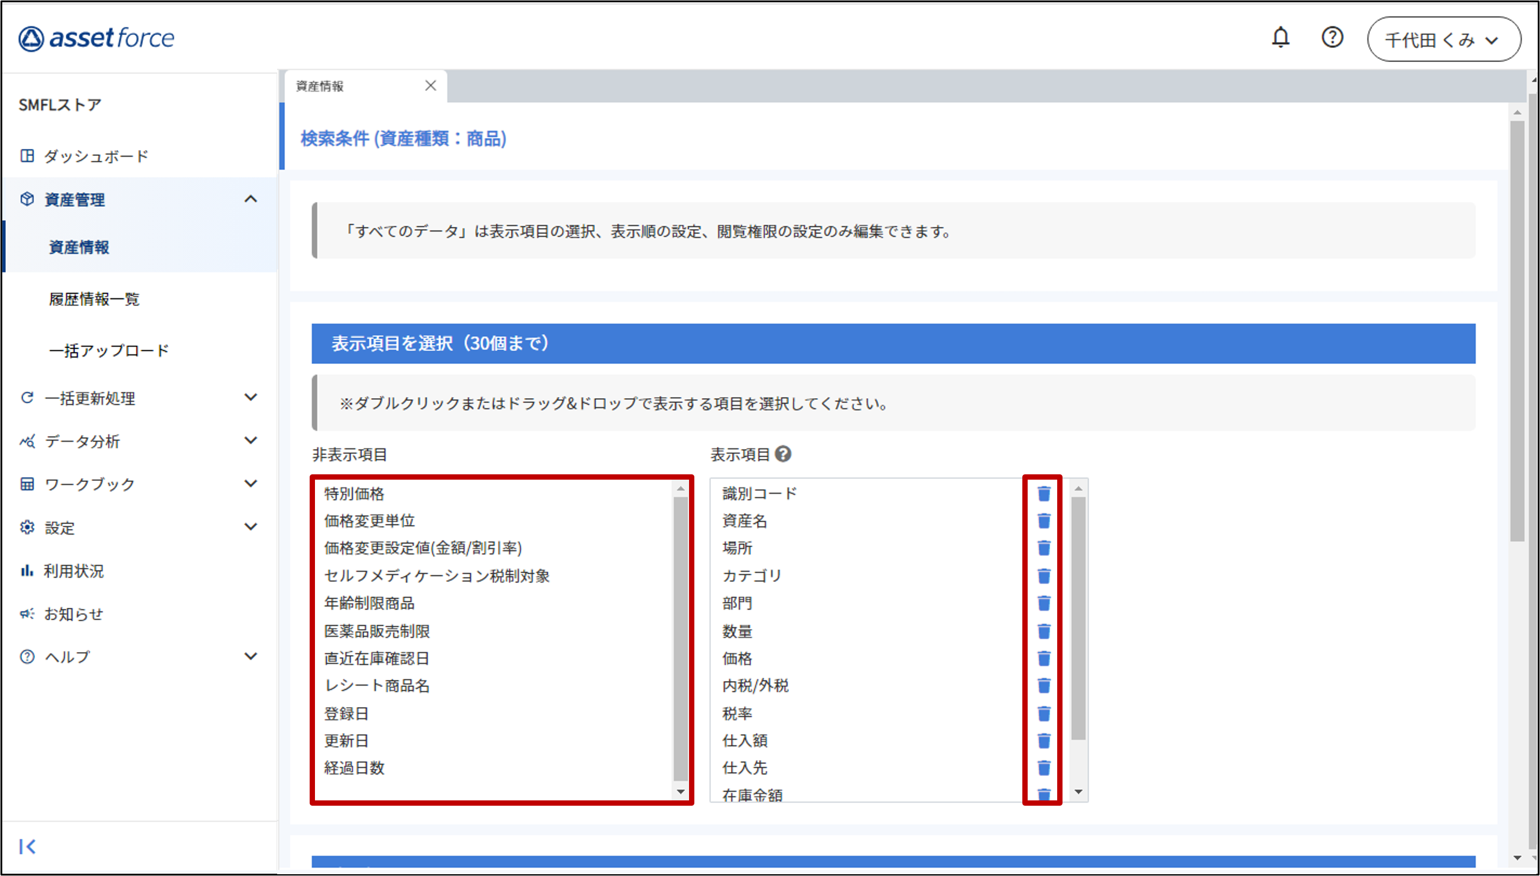The width and height of the screenshot is (1540, 876).
Task: Remove 場所 using its trash icon
Action: (1044, 548)
